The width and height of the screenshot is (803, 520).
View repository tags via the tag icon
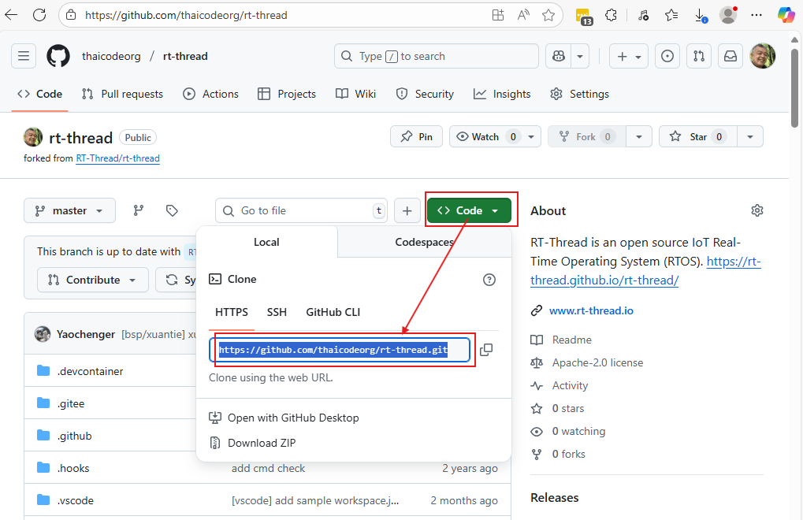point(172,210)
